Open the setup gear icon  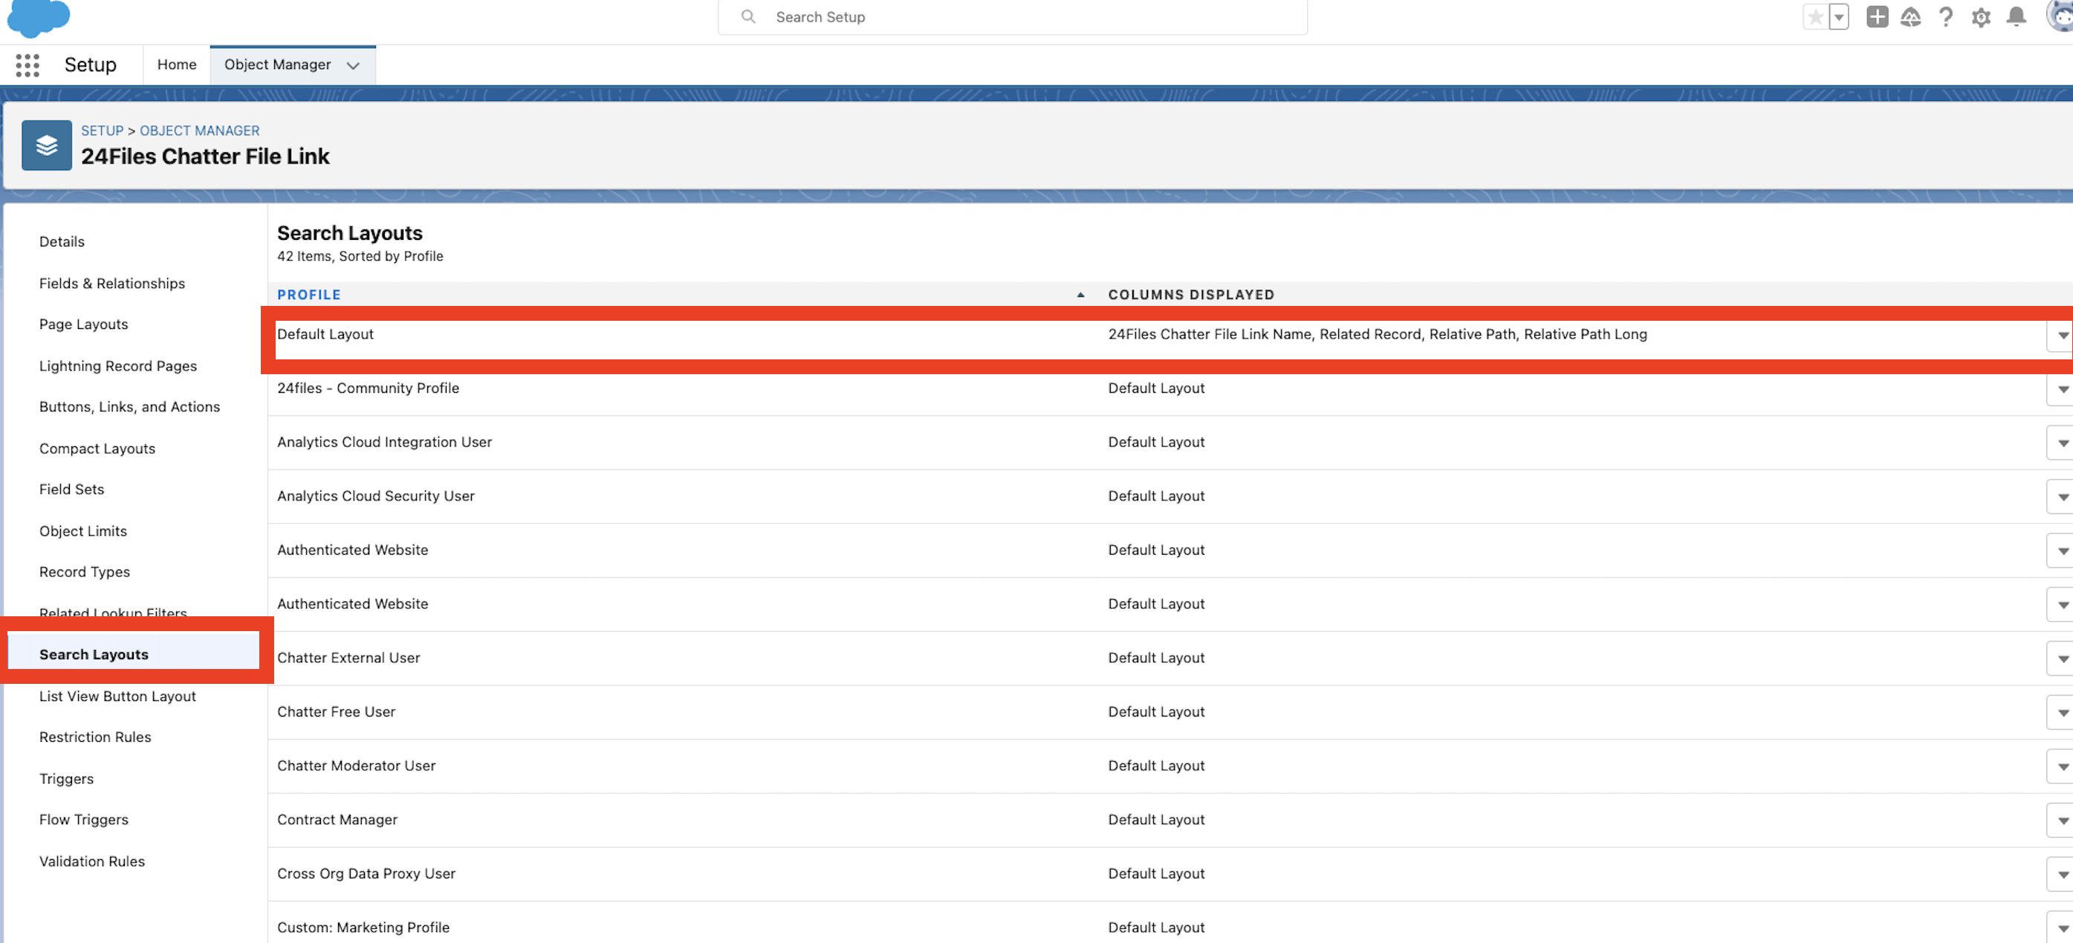[x=1980, y=17]
